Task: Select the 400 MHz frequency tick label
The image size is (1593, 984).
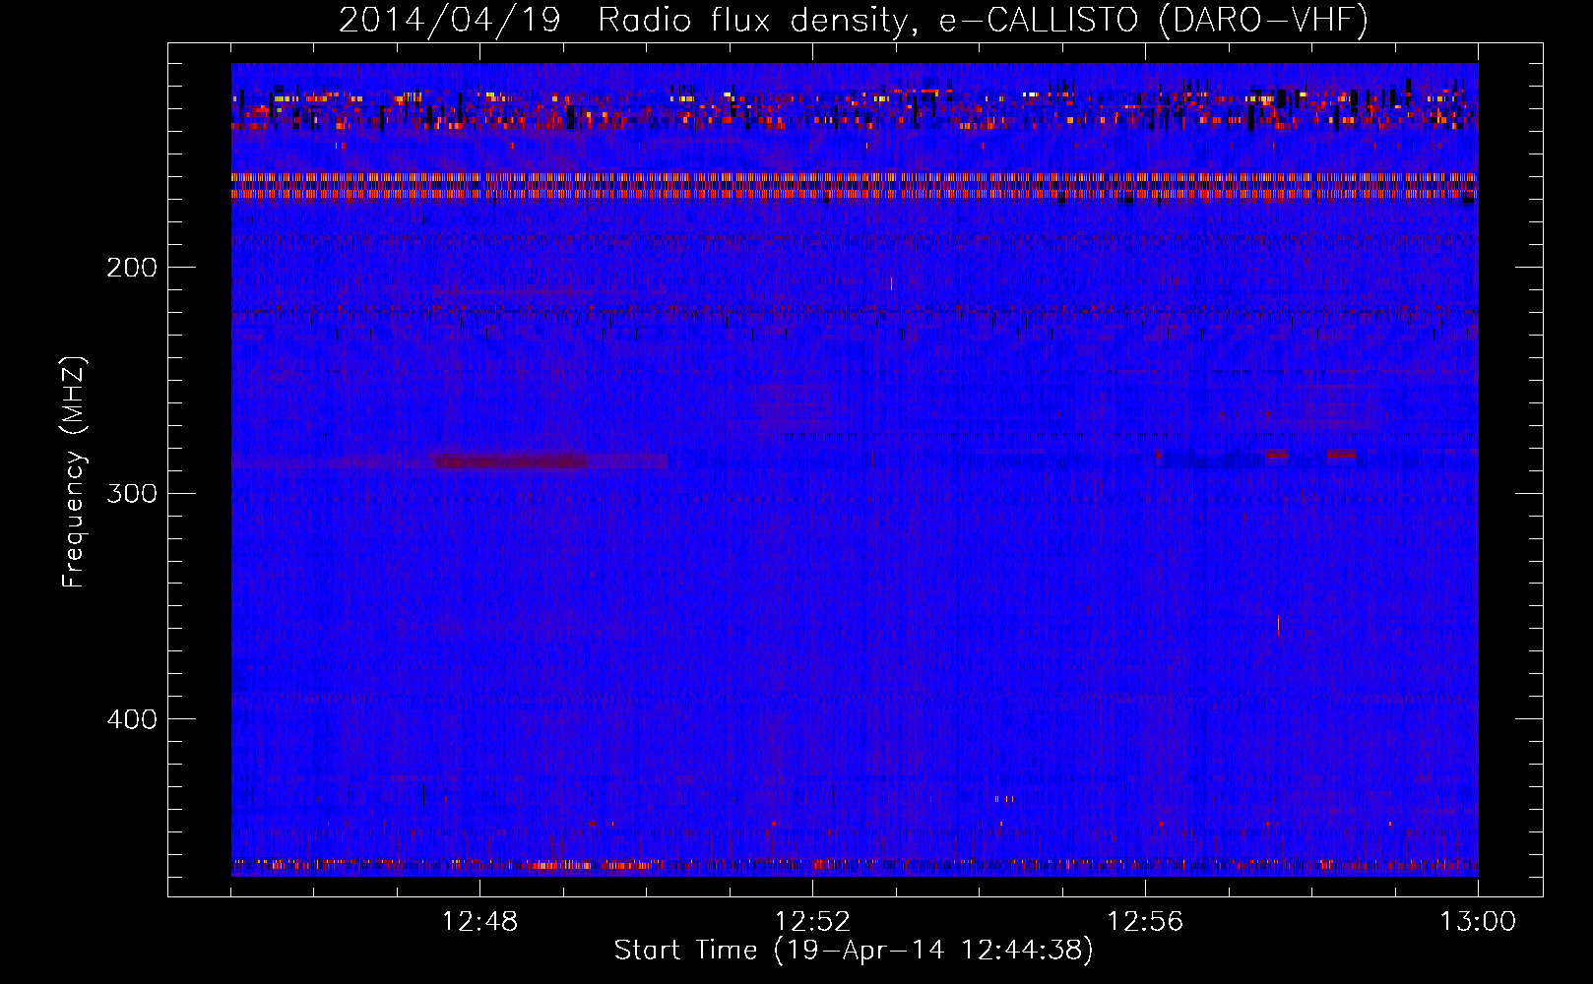Action: (x=131, y=719)
